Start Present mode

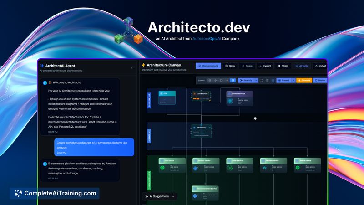coord(283,80)
